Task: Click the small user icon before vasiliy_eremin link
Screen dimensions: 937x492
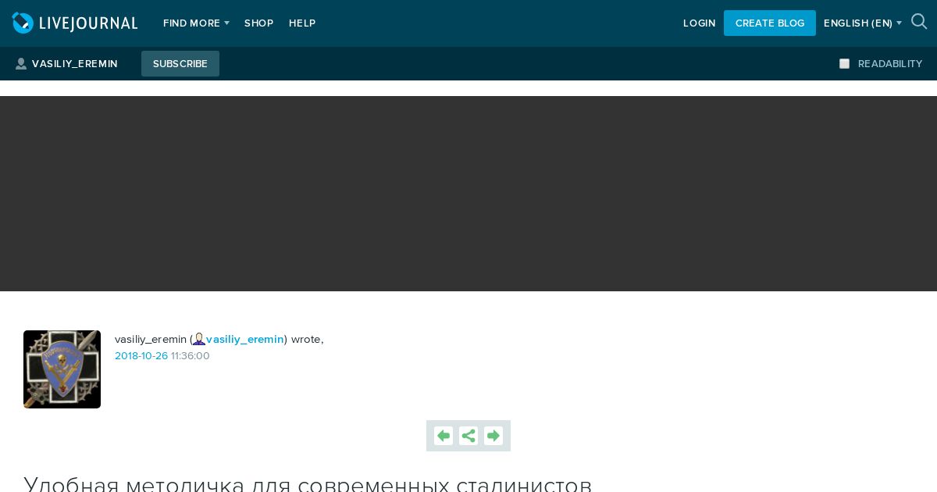Action: pyautogui.click(x=199, y=339)
